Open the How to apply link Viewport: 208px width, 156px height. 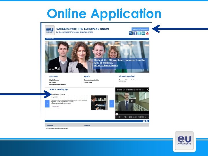88,82
